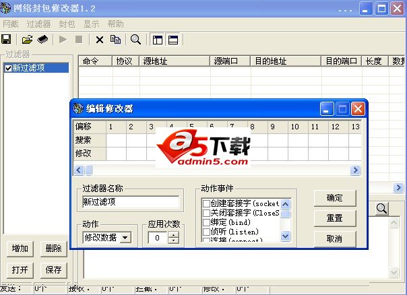Click the 打开 button

20,270
